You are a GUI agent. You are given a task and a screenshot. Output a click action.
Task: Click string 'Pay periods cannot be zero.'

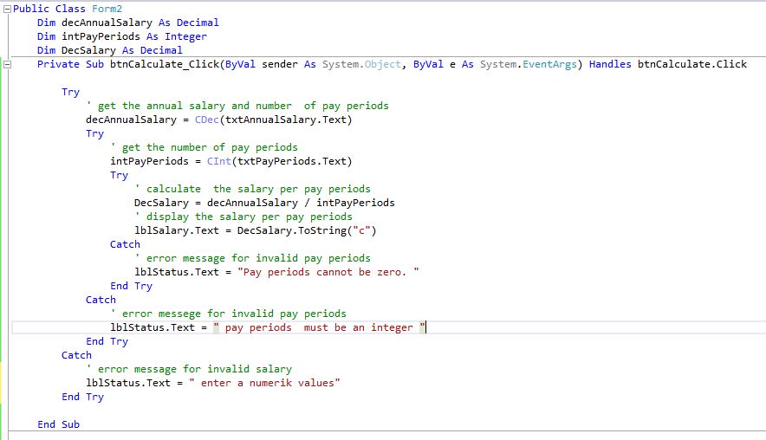coord(328,272)
